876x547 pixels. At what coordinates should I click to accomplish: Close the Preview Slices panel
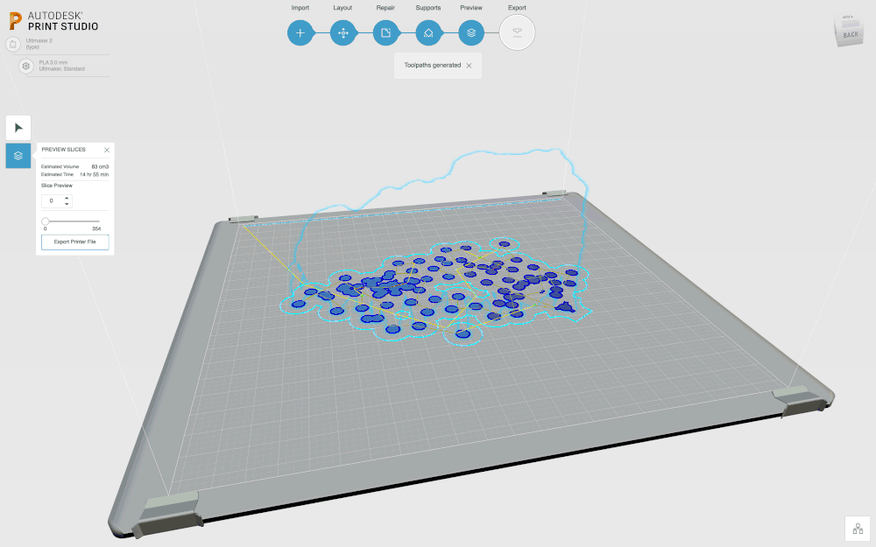coord(107,150)
